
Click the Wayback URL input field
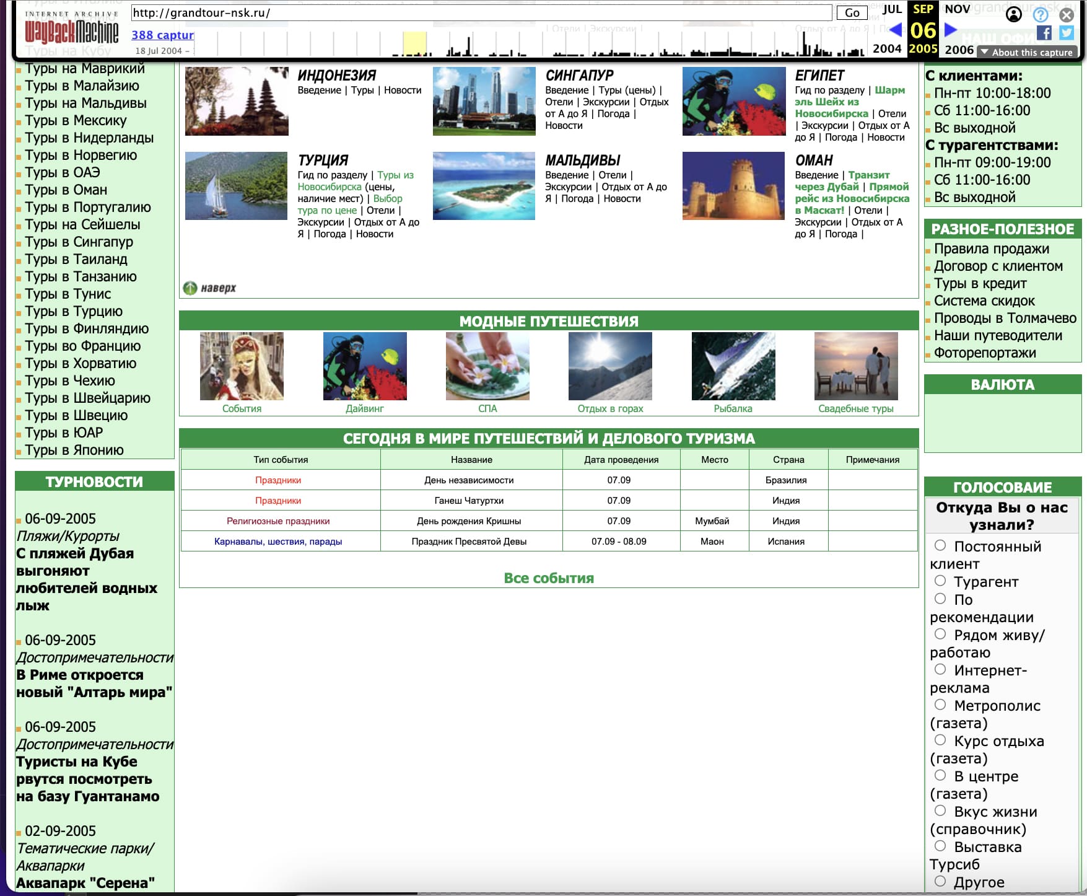pos(481,12)
